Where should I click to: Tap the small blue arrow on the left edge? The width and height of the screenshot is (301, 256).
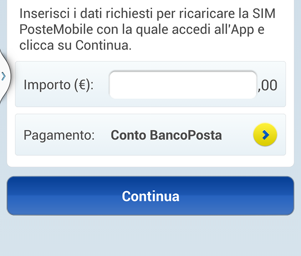click(x=3, y=76)
